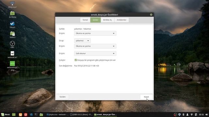The image size is (209, 117).
Task: Open the terminal panel launcher
Action: [x=36, y=114]
